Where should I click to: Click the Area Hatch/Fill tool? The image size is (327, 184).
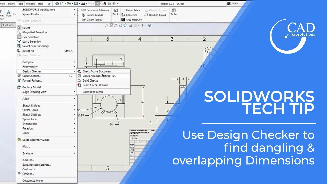pyautogui.click(x=132, y=20)
